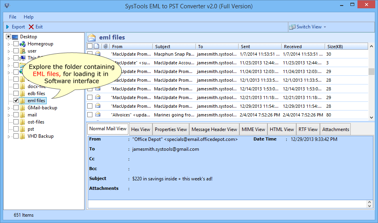Expand the GMail-backup tree node
Viewport: 378px width, 223px height.
click(9, 108)
